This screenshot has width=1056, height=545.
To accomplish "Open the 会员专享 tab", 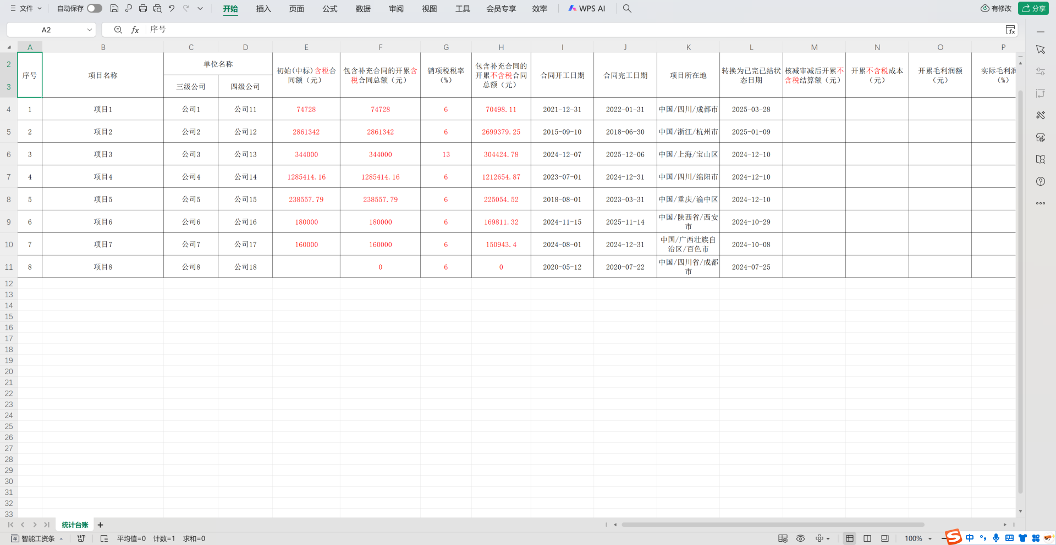I will coord(501,9).
